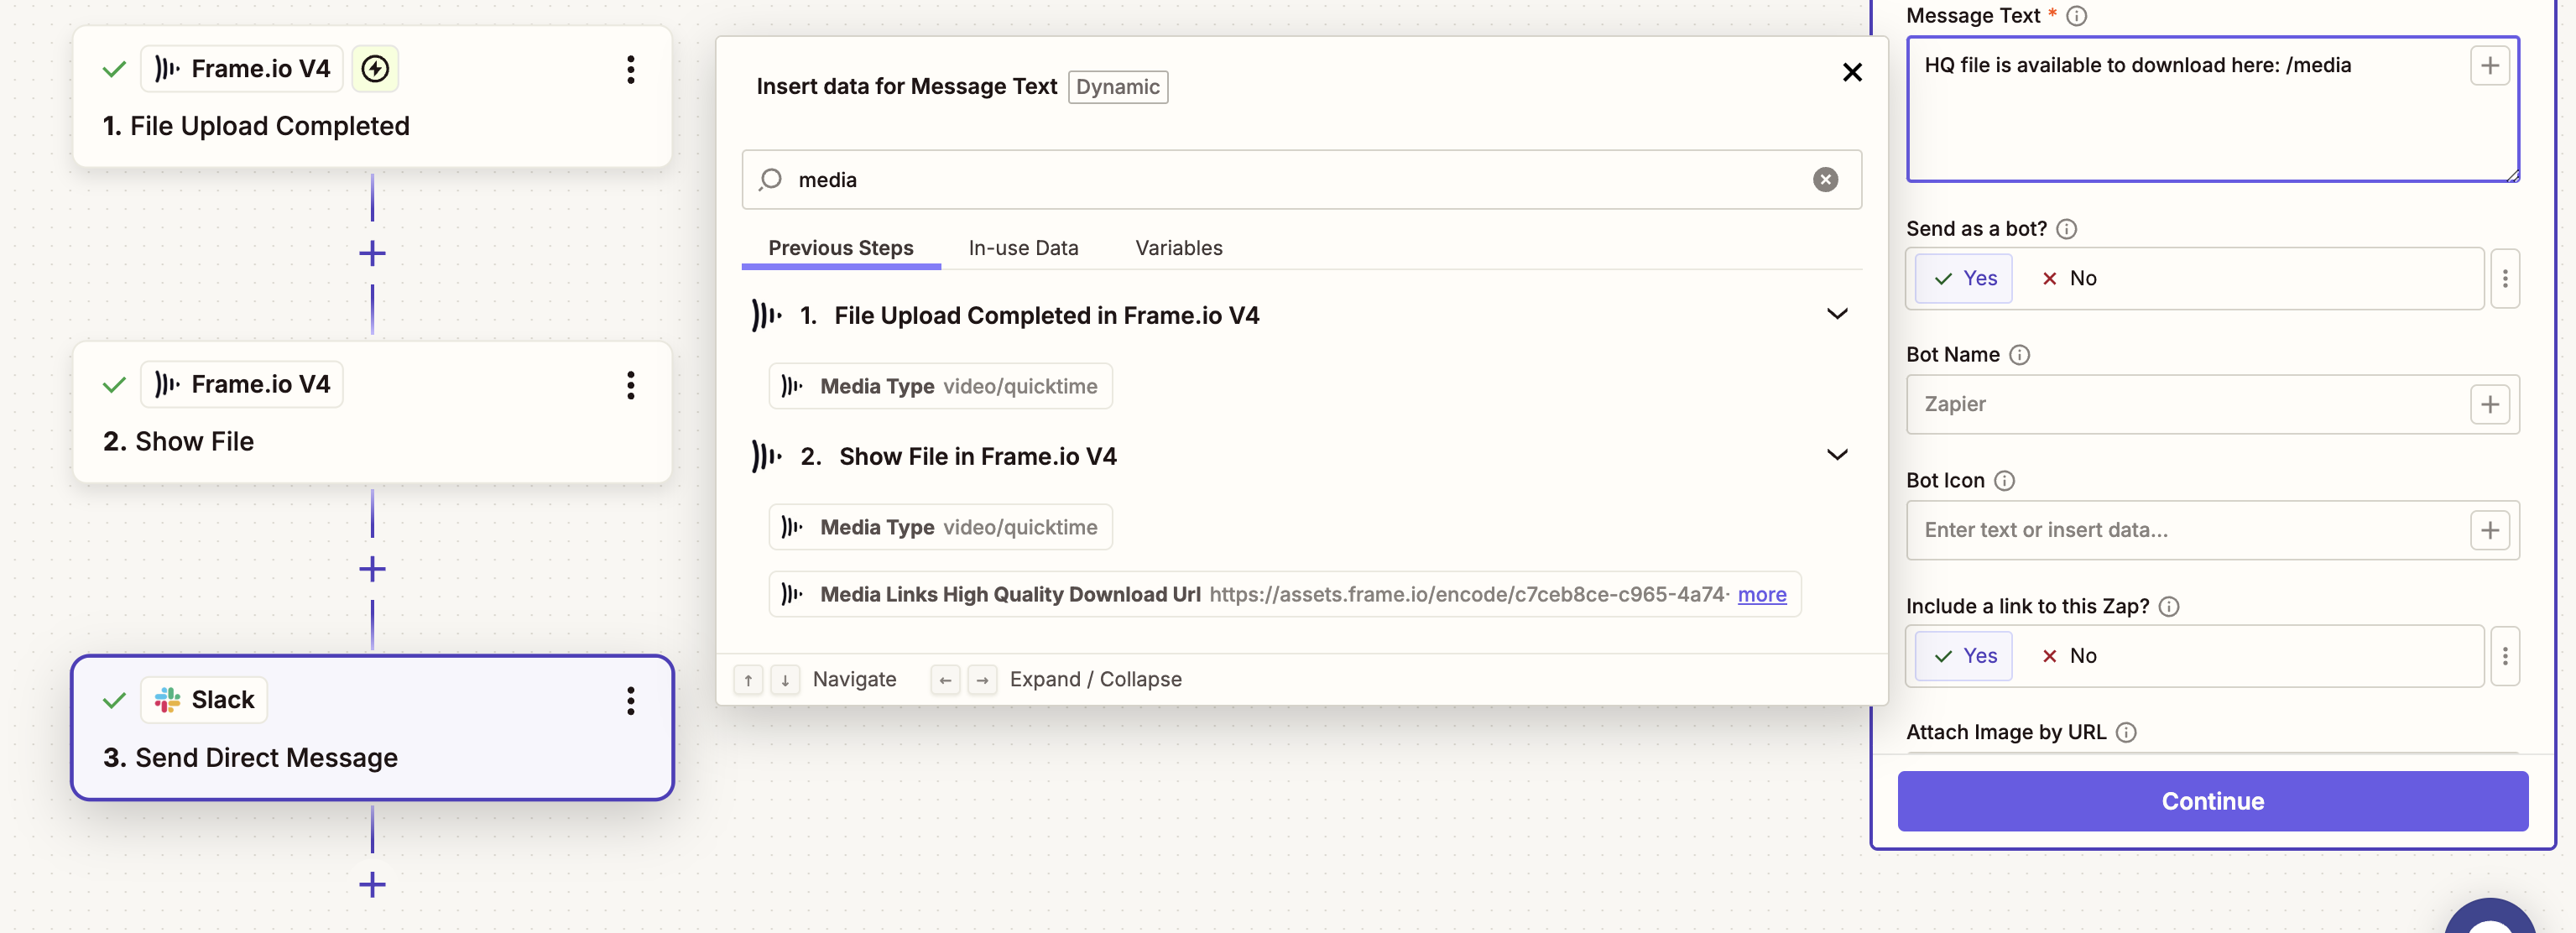Click the more link on Download Url

pos(1761,594)
